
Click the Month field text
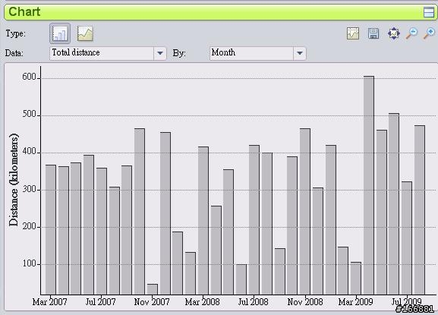[223, 52]
